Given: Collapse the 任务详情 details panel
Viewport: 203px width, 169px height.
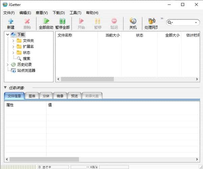Looking at the screenshot, I should pyautogui.click(x=5, y=88).
